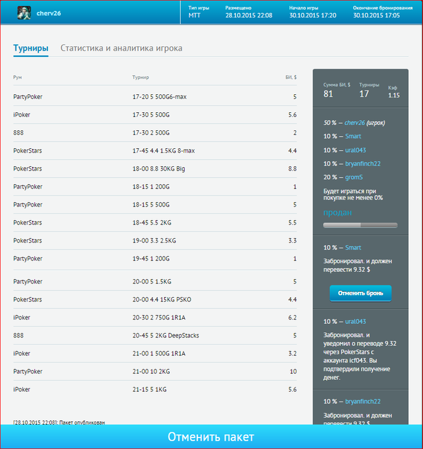Click Турнир column header
The height and width of the screenshot is (449, 423).
[140, 78]
